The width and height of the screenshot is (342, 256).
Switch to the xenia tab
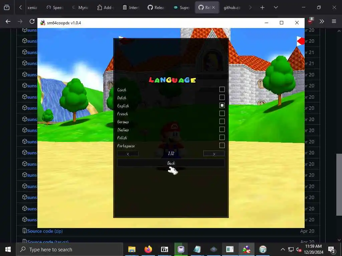32,8
